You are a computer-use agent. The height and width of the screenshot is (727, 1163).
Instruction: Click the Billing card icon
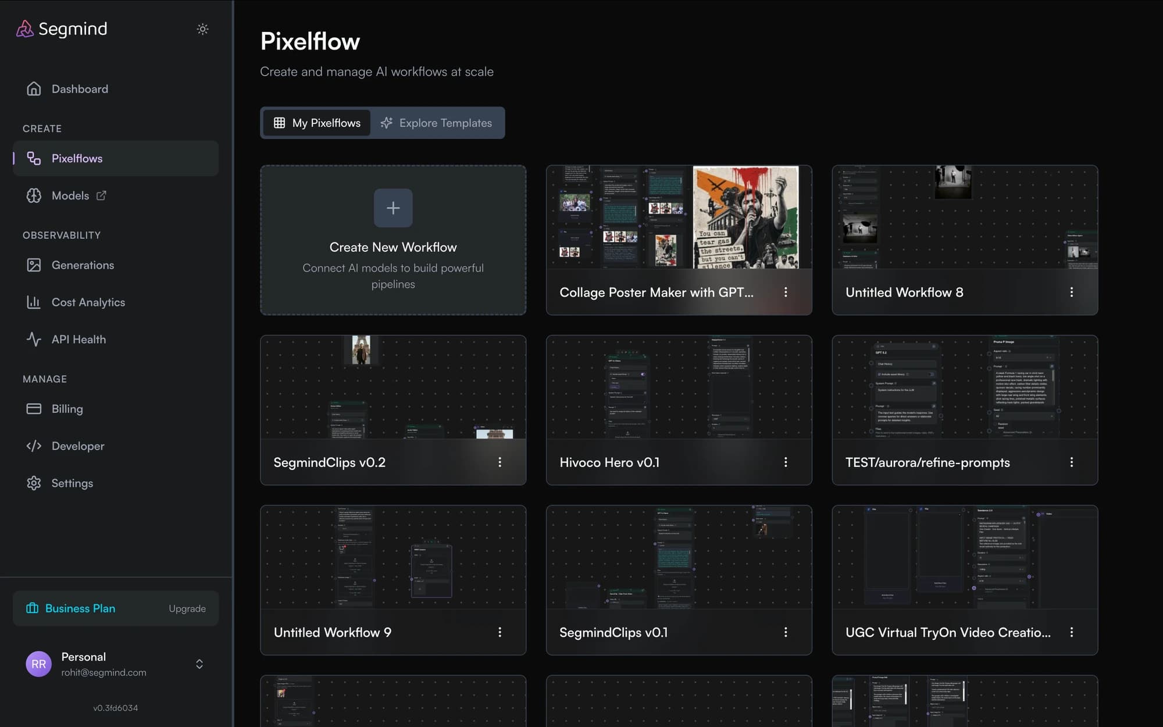(34, 409)
